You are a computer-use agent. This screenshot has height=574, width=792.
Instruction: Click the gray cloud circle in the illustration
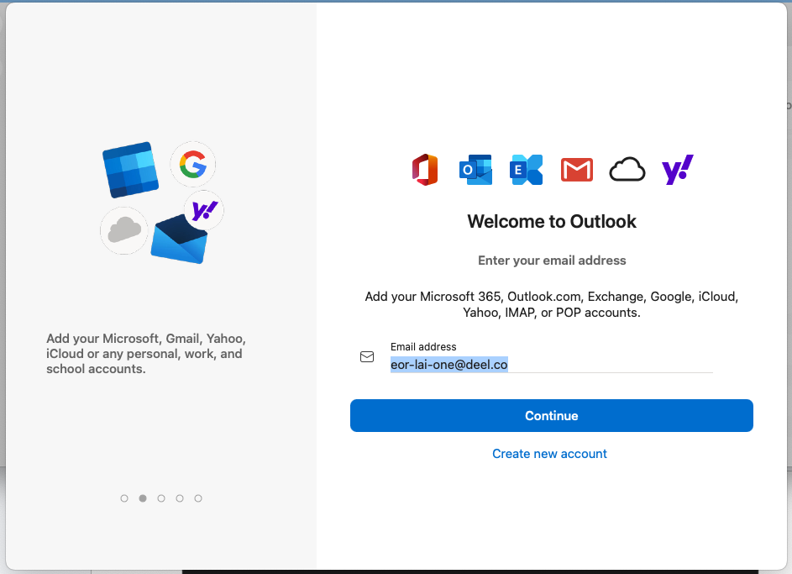(x=124, y=229)
